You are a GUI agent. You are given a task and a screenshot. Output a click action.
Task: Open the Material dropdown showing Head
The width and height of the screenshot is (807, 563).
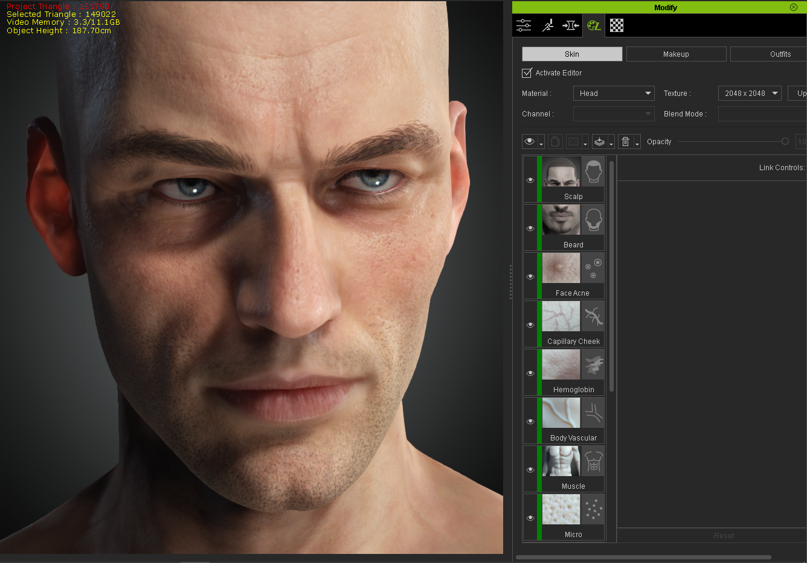coord(614,94)
